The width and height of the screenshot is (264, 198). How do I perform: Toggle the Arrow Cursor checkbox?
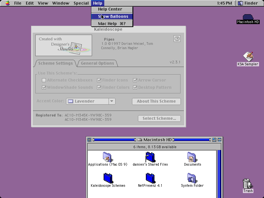pos(135,80)
